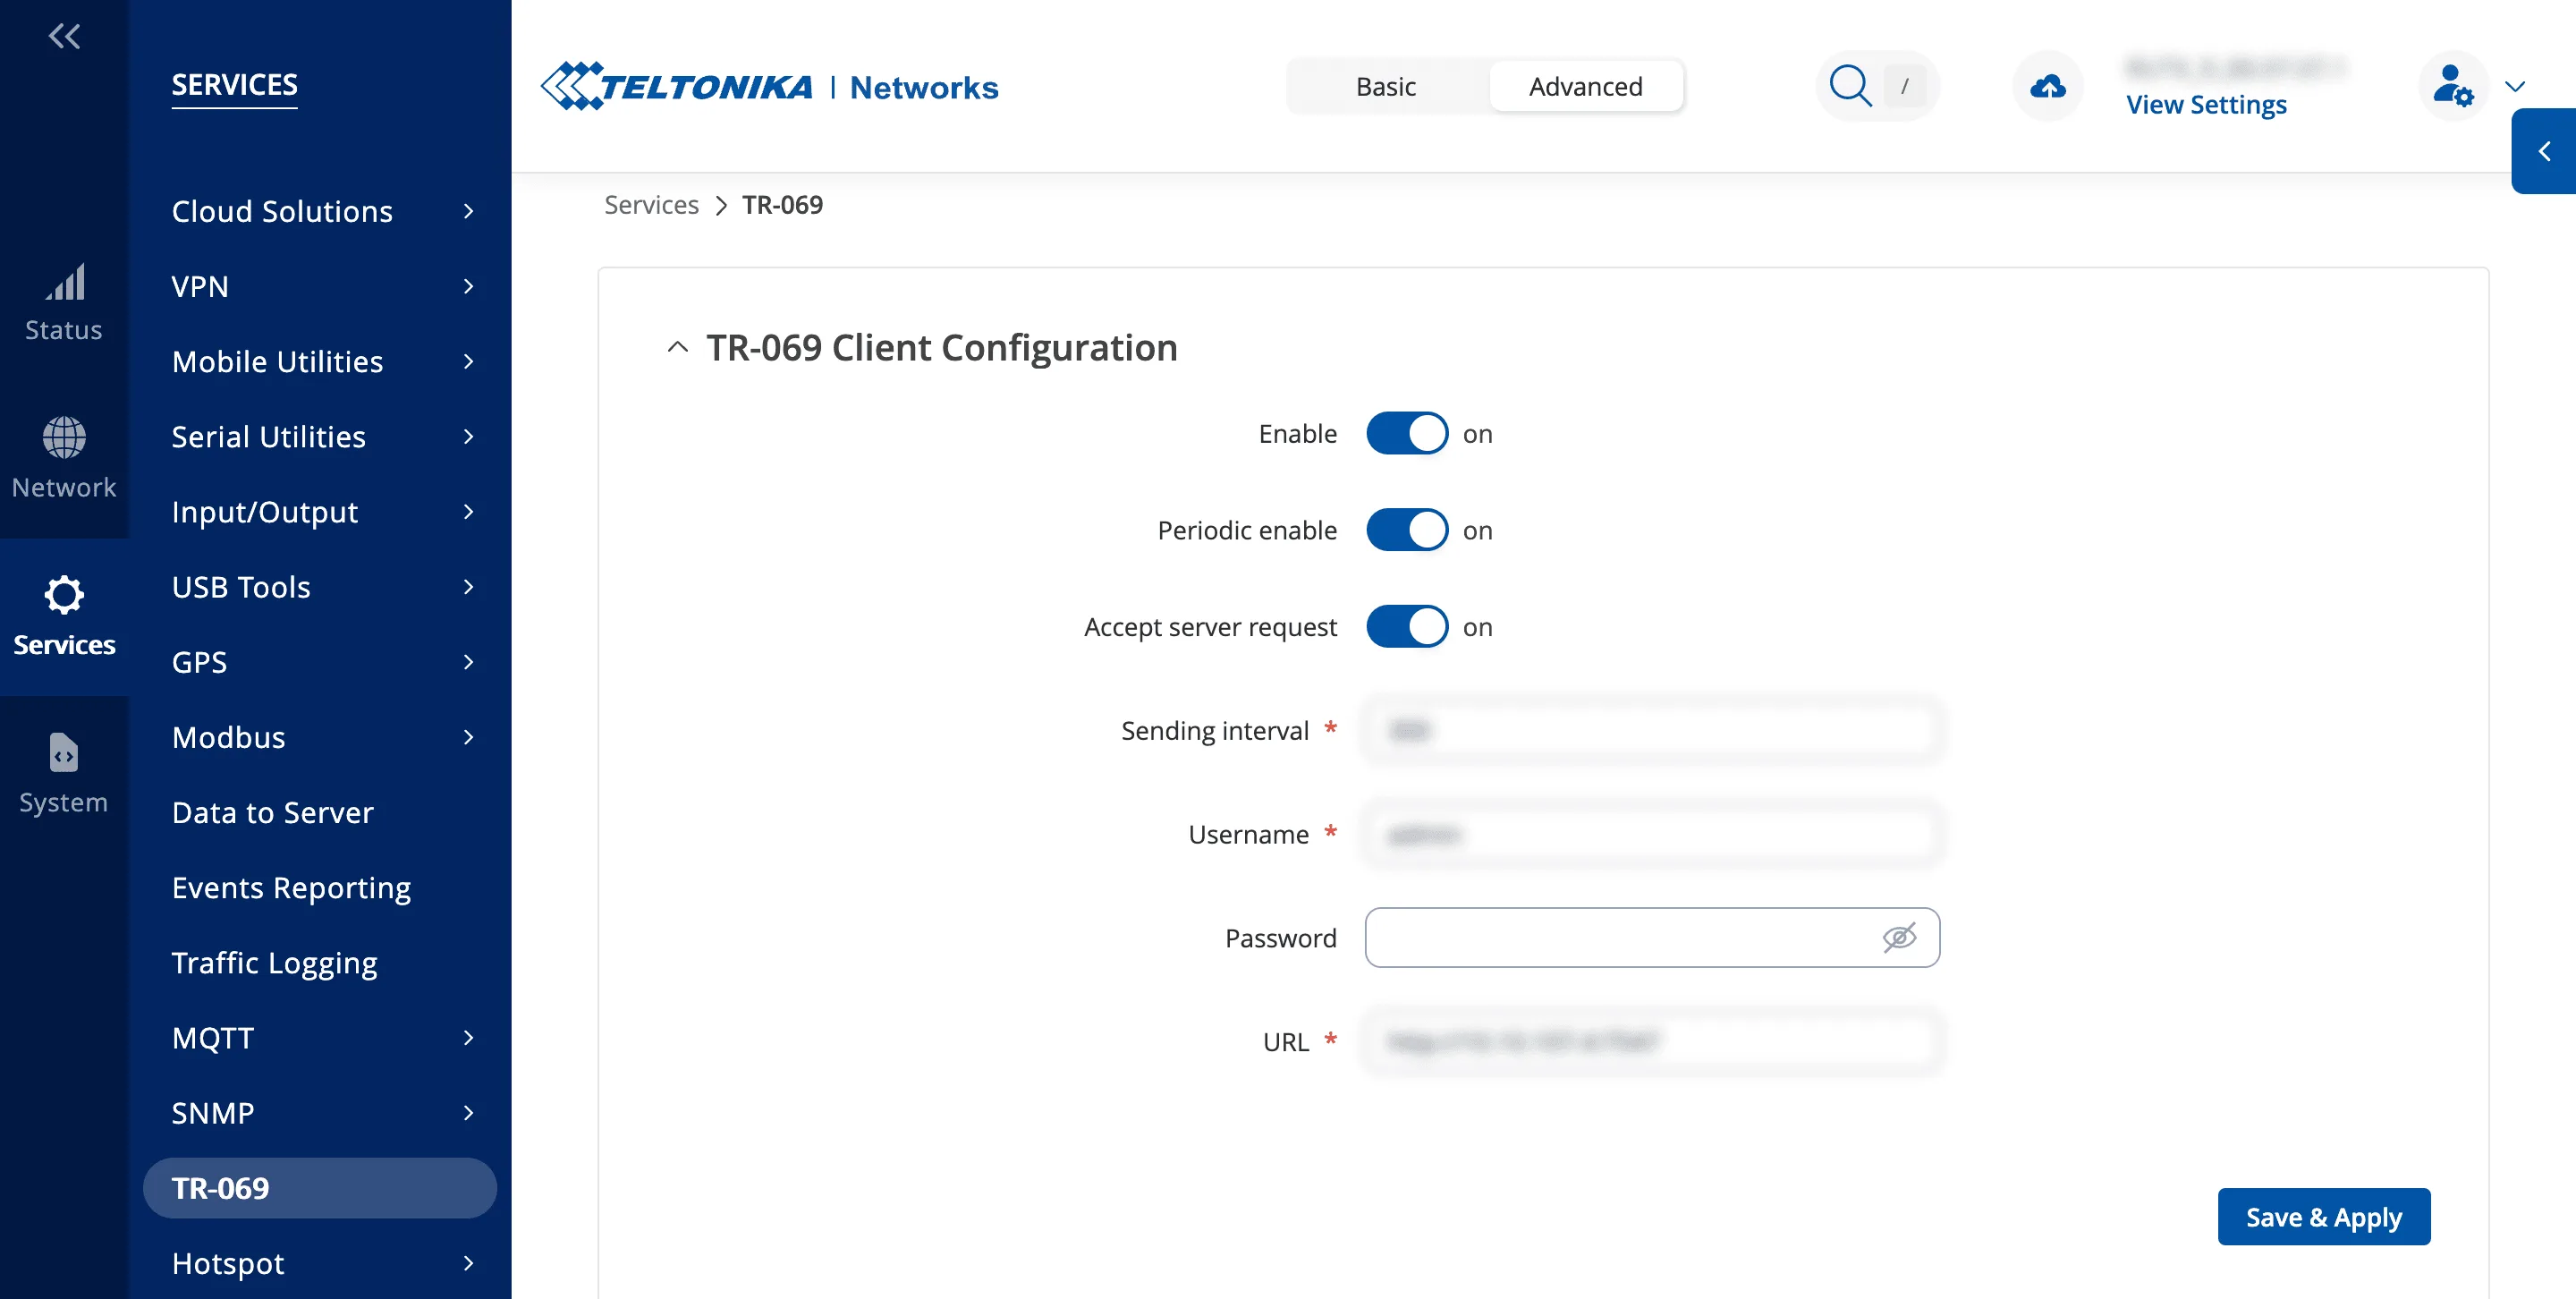Focus the Sending interval field

click(1652, 730)
